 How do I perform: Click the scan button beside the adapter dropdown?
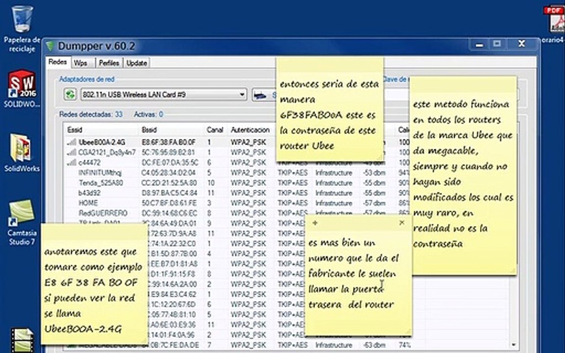264,95
